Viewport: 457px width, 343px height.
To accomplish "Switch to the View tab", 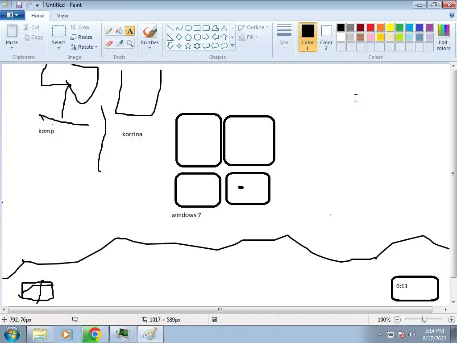I will pyautogui.click(x=62, y=16).
